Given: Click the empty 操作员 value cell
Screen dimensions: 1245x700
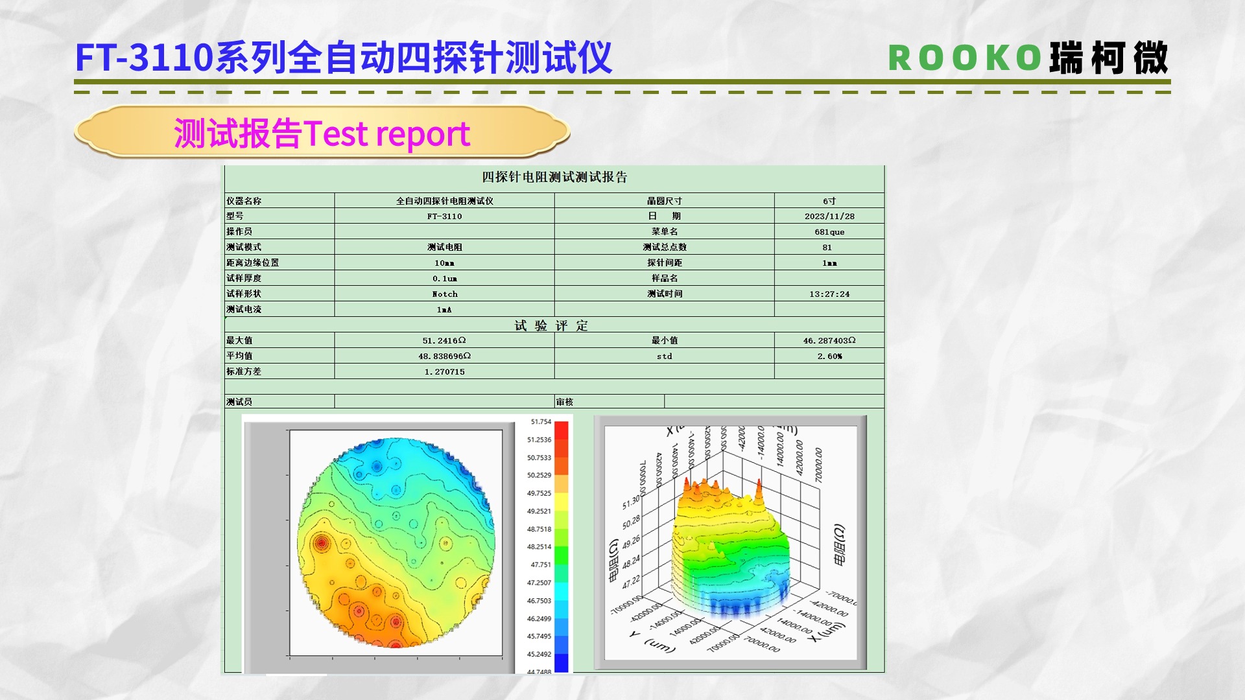Looking at the screenshot, I should [444, 231].
